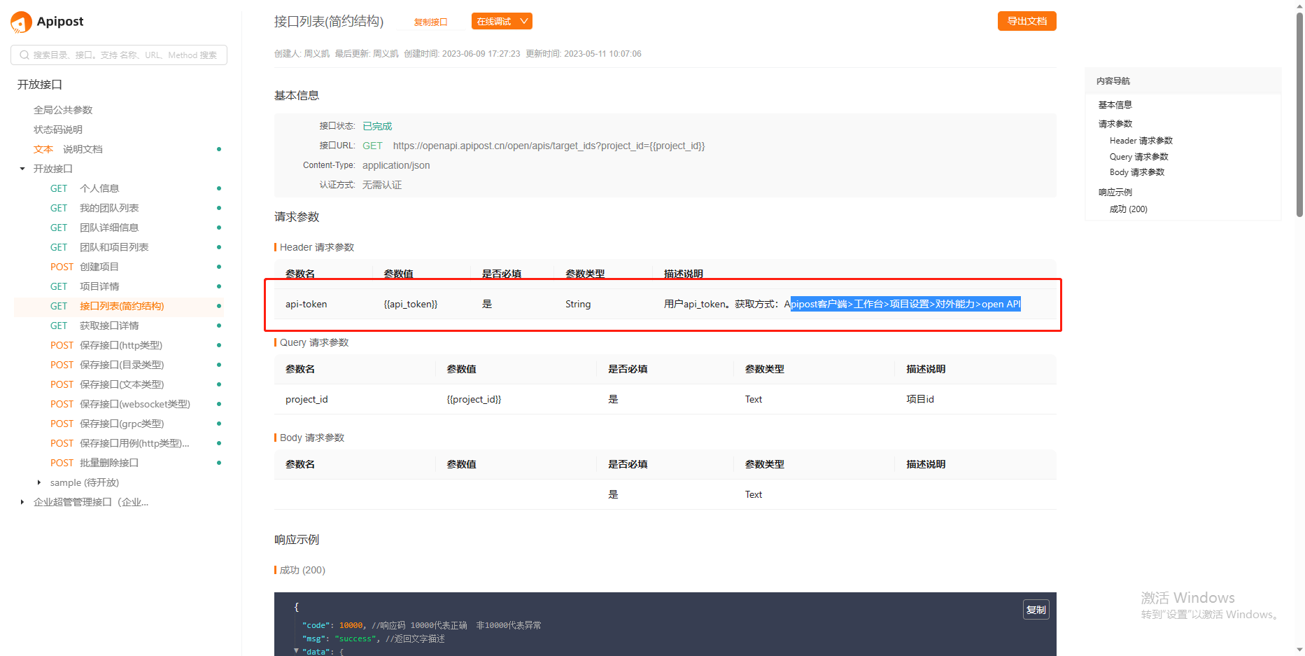Viewport: 1305px width, 656px height.
Task: Click the 开放接口 project title
Action: (40, 84)
